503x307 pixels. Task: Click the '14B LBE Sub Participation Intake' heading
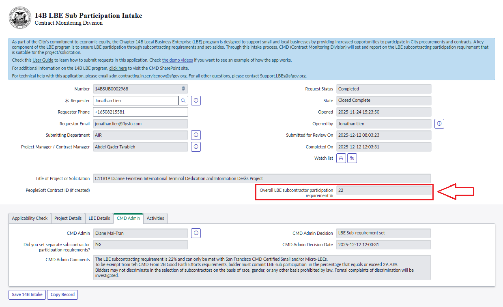pos(88,16)
